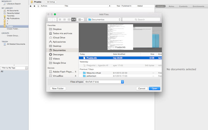Open the item arrangement dropdown

(x=81, y=20)
